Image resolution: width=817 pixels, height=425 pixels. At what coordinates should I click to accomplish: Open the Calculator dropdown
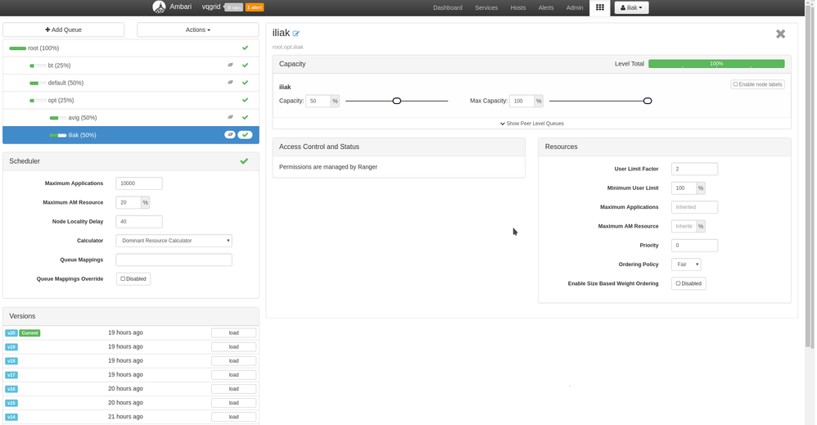click(174, 241)
